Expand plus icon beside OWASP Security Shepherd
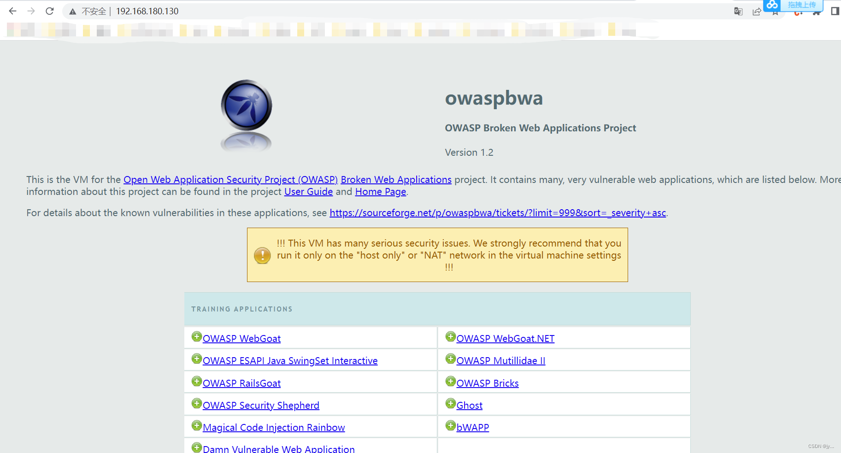The image size is (841, 453). [197, 403]
